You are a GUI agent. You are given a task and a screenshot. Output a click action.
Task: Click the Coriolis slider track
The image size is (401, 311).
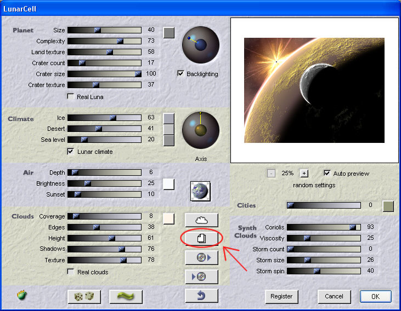point(324,227)
